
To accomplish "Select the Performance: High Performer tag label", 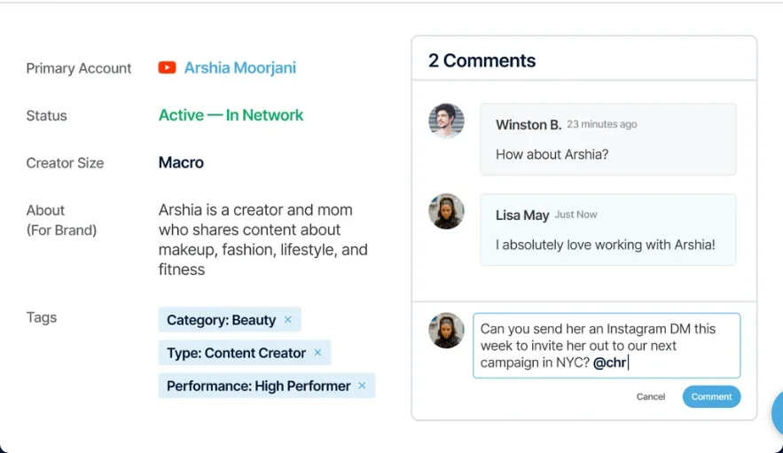I will 258,386.
